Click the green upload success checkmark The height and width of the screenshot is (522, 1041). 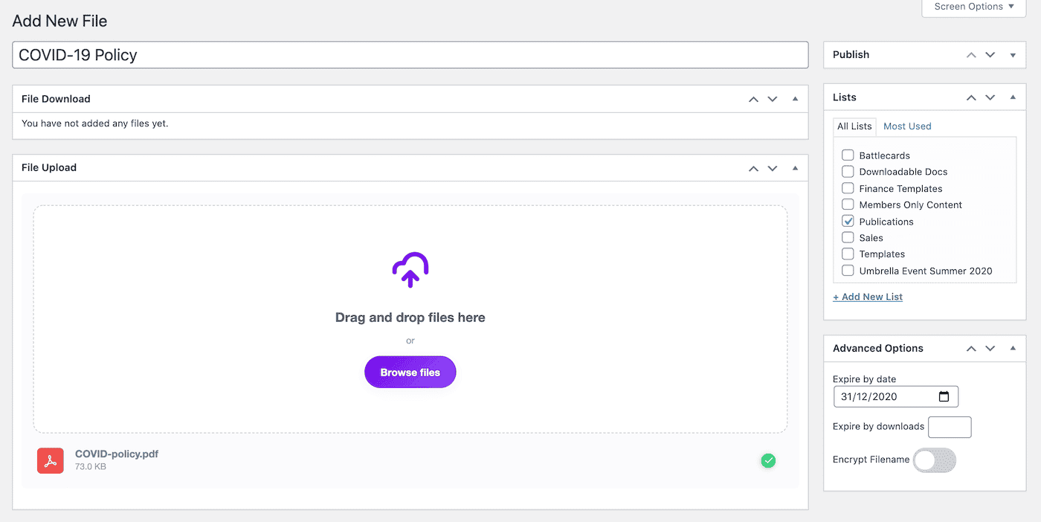(x=768, y=461)
